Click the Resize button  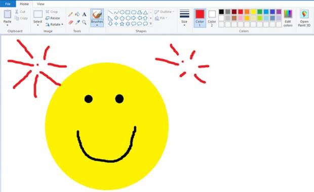pyautogui.click(x=53, y=18)
